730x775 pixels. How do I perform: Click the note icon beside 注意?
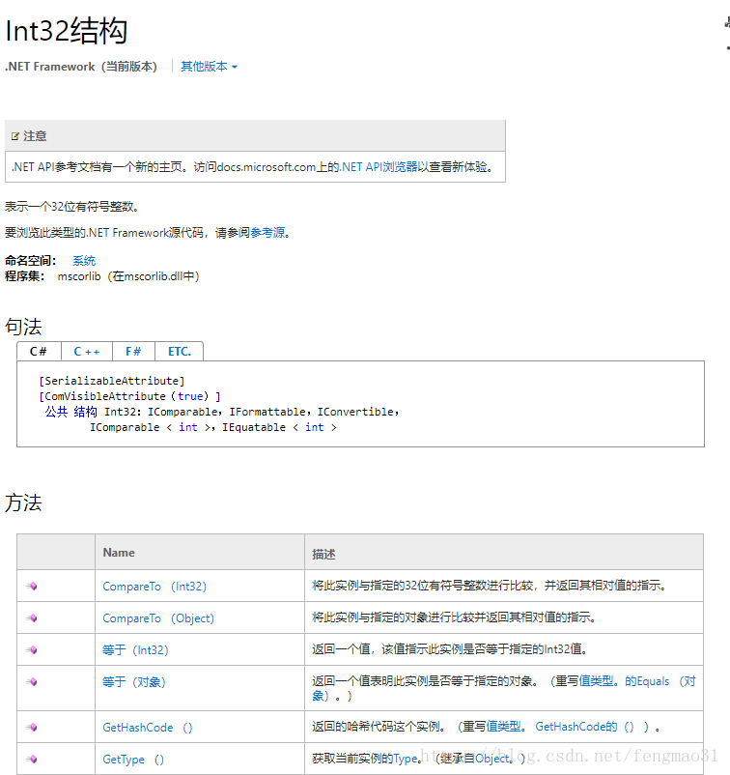coord(15,136)
